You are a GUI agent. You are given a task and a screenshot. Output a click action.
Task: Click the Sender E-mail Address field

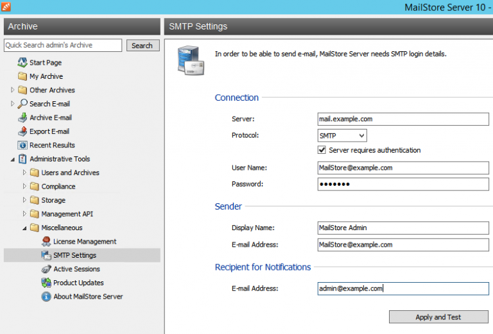[403, 245]
